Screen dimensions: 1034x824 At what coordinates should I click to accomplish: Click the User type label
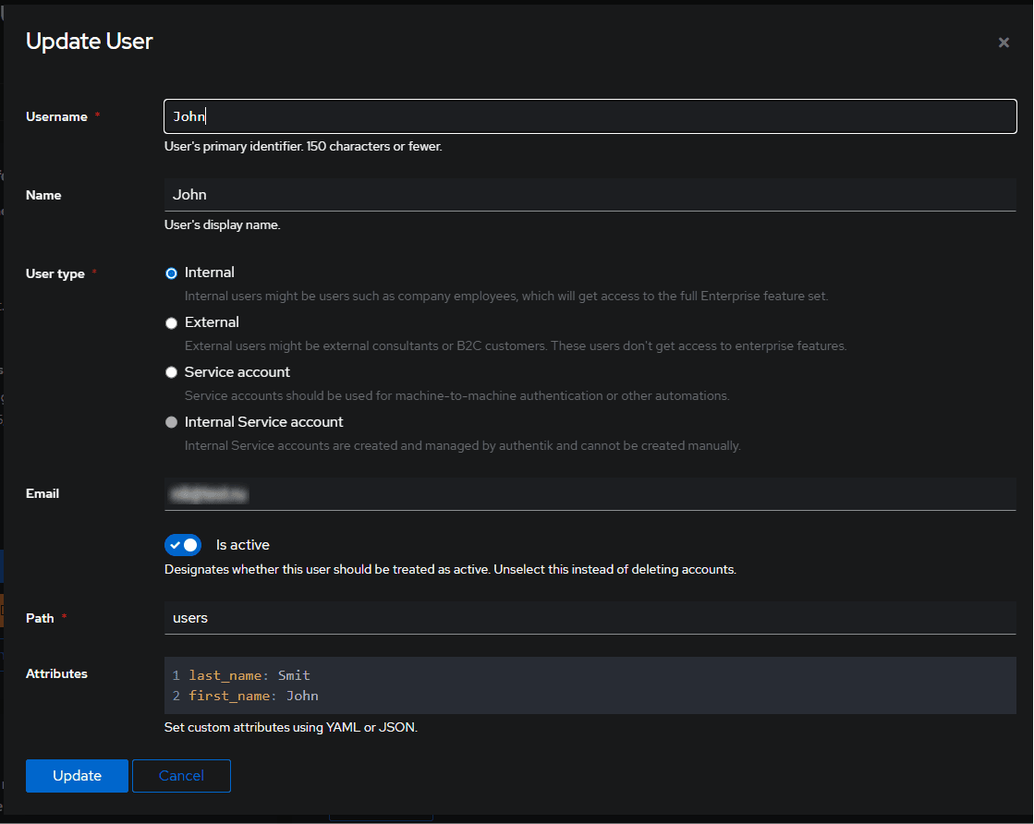[55, 273]
